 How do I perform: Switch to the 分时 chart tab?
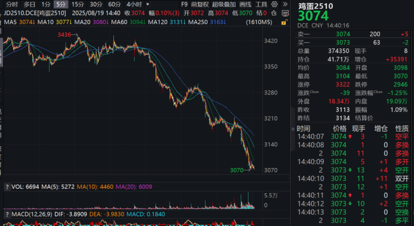click(11, 4)
